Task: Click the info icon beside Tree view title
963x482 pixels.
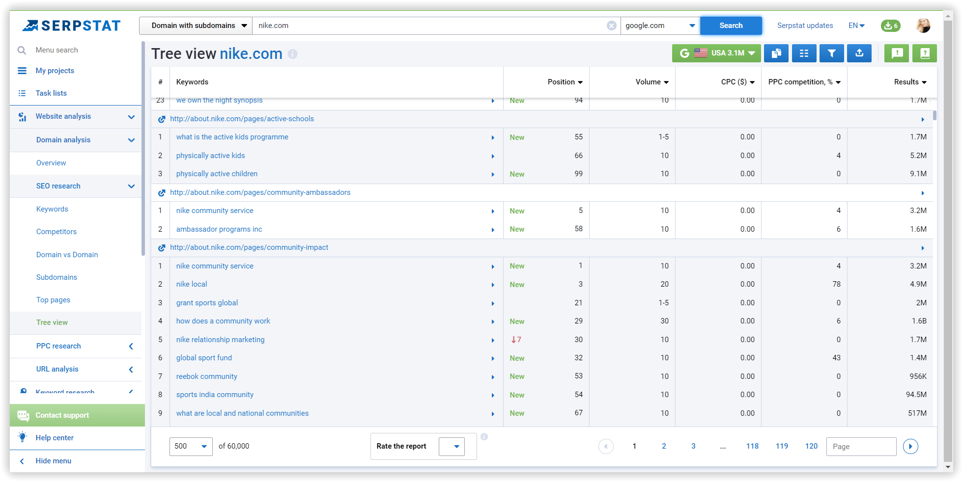Action: (292, 54)
